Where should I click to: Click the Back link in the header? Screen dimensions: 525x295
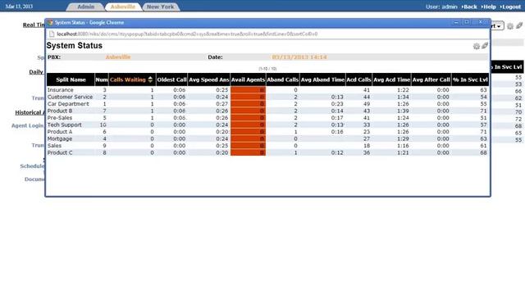click(x=469, y=7)
